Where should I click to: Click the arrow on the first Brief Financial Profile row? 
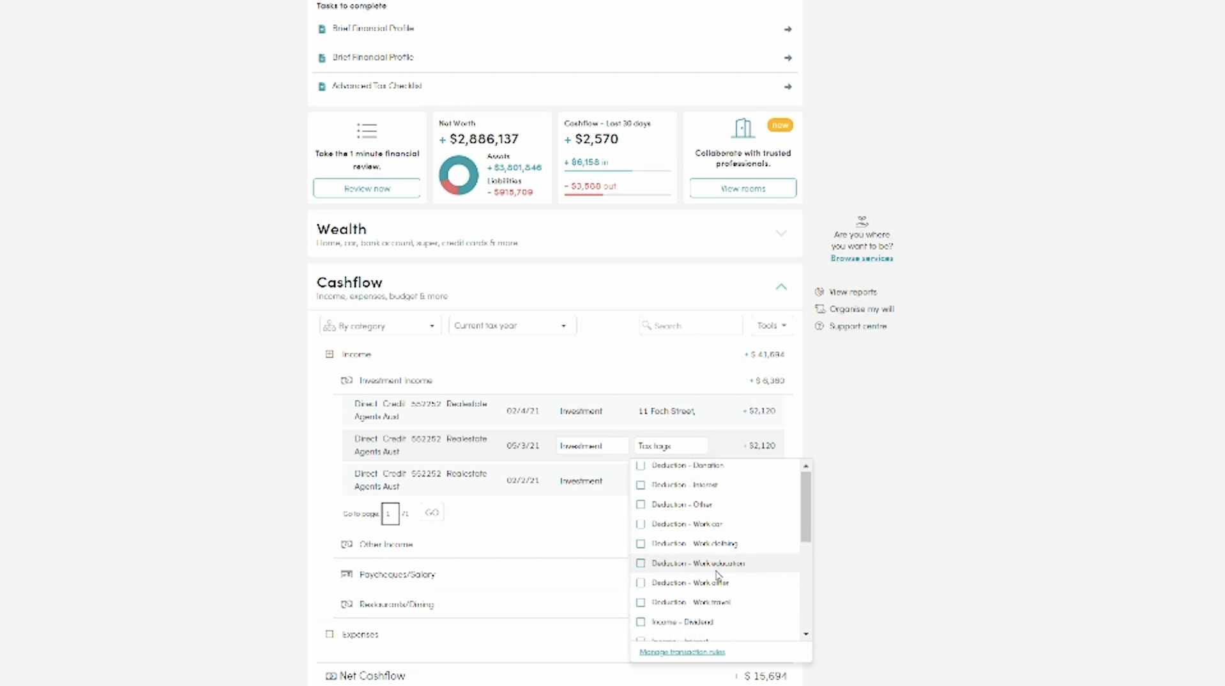pyautogui.click(x=788, y=29)
